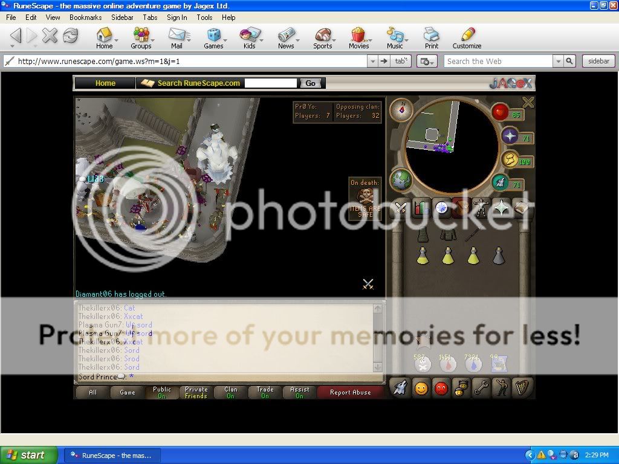Open the Bookmarks menu

[x=85, y=18]
